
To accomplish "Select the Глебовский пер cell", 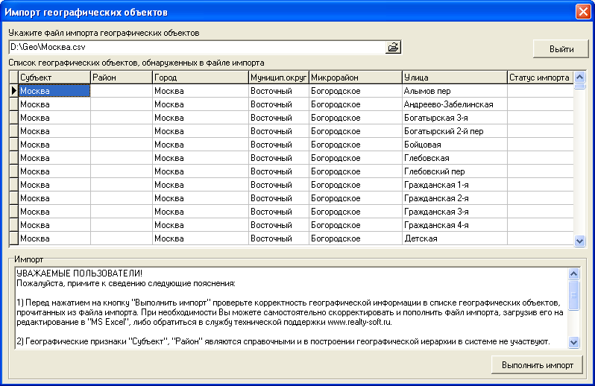I will (455, 171).
